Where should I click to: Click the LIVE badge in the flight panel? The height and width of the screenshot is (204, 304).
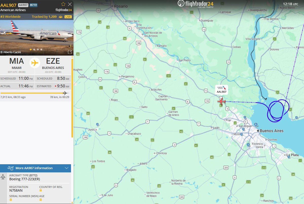[x=68, y=17]
